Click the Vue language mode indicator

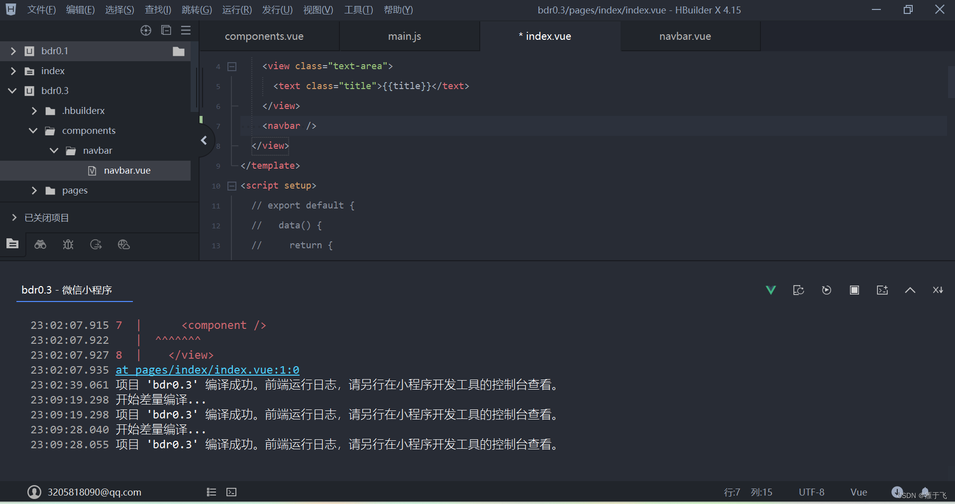(859, 492)
